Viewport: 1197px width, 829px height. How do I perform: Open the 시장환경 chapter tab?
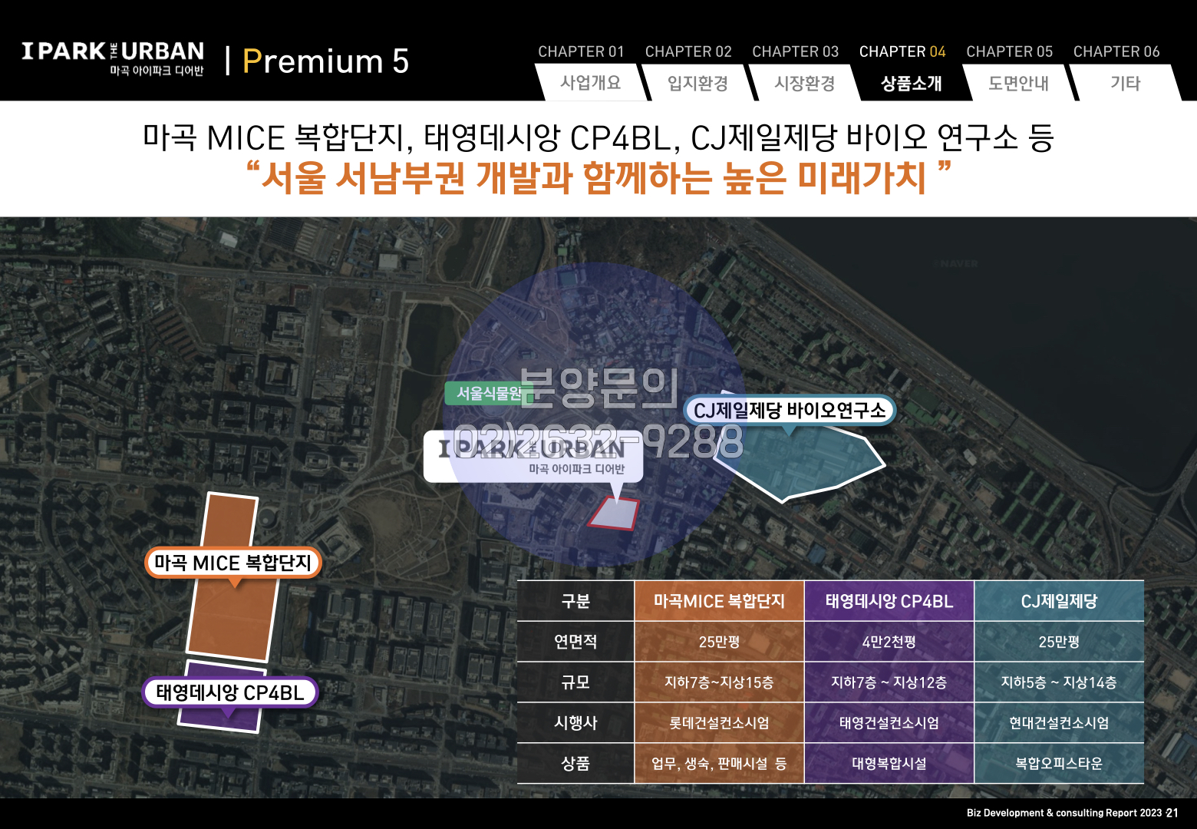[x=805, y=83]
